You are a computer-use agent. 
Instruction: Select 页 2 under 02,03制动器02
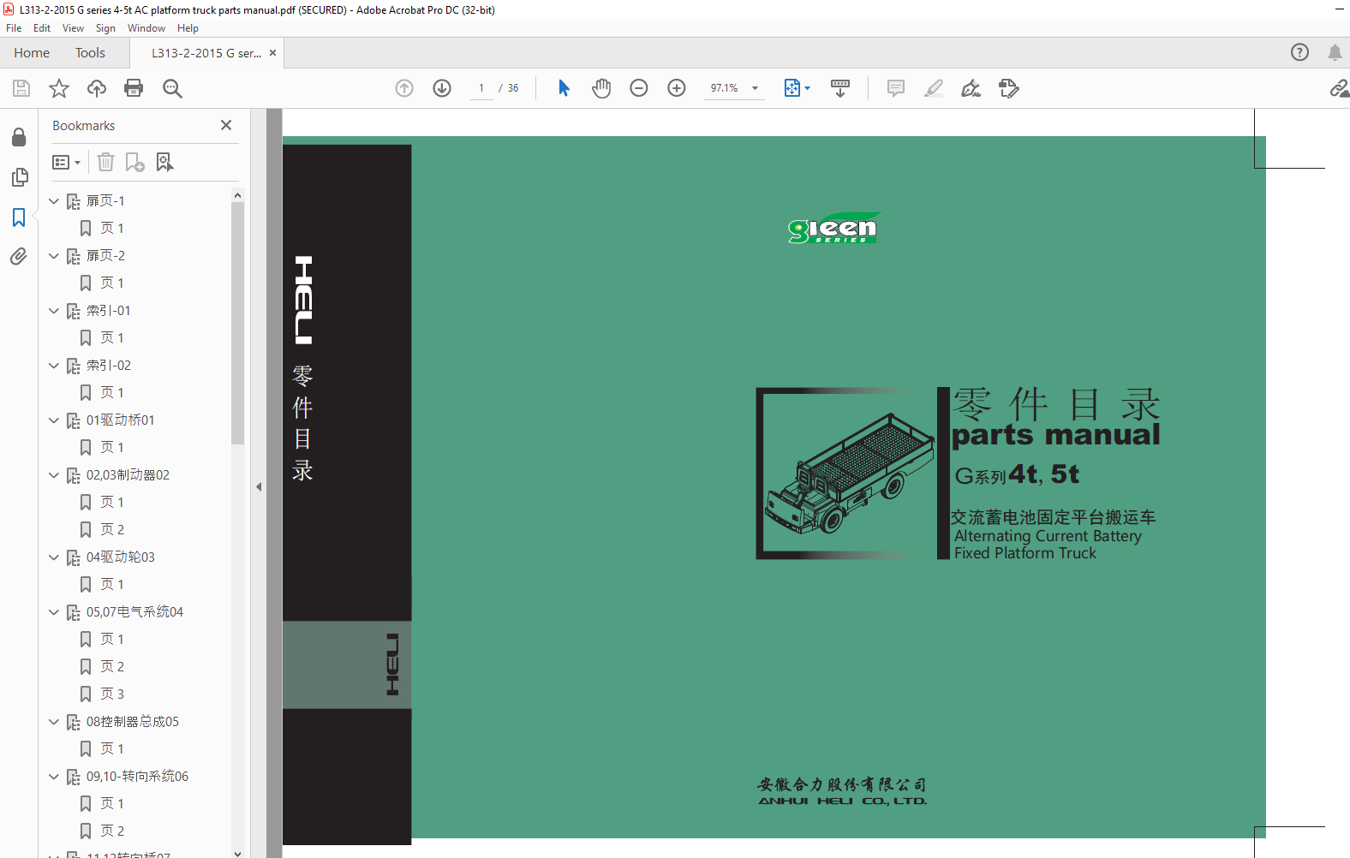[x=112, y=529]
